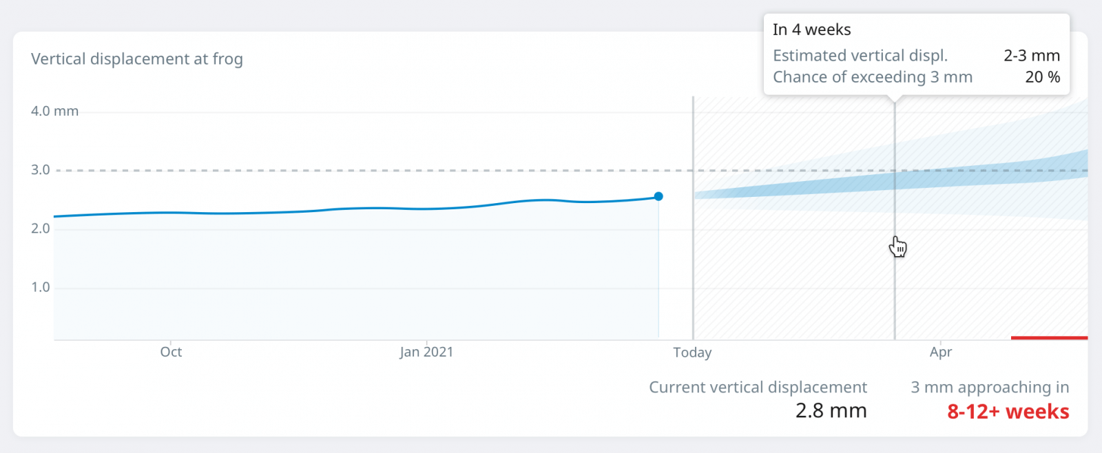The height and width of the screenshot is (453, 1102).
Task: Select the Today marker label on the time axis
Action: click(692, 352)
